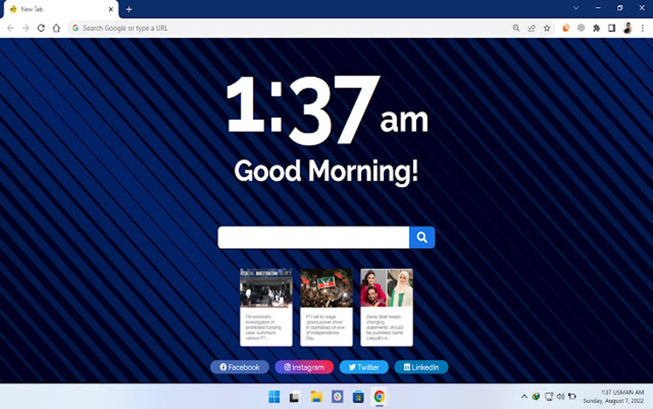Viewport: 653px width, 409px height.
Task: Open the search magnifier on the search bar
Action: click(x=422, y=237)
